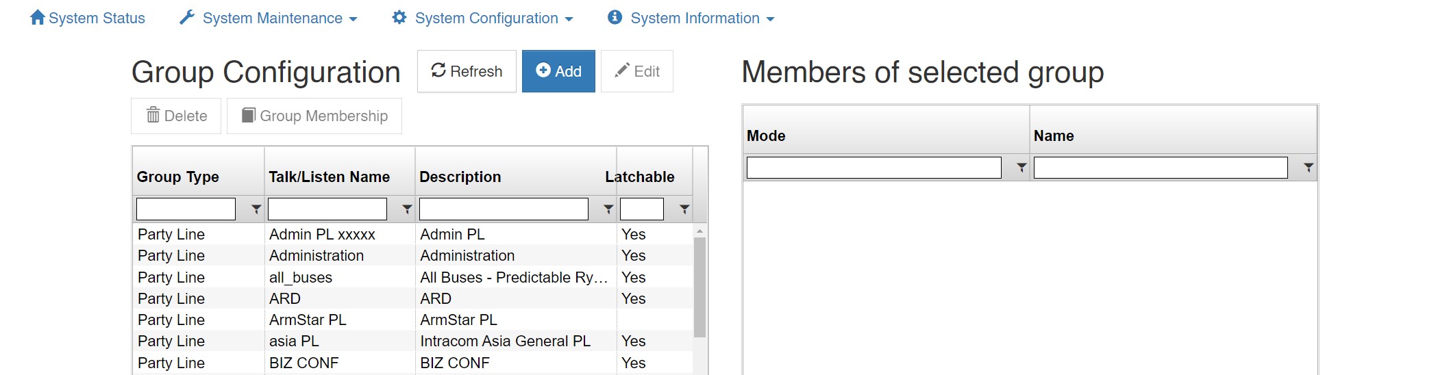Click the gear icon for System Configuration

(x=399, y=17)
